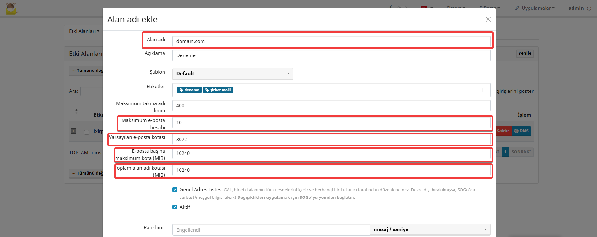This screenshot has width=597, height=237.
Task: Click the DNS globe button
Action: [521, 131]
